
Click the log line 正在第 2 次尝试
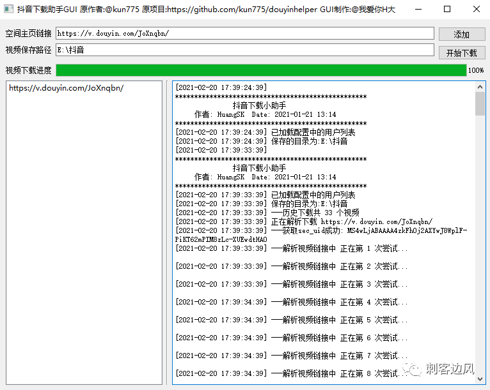pos(292,266)
